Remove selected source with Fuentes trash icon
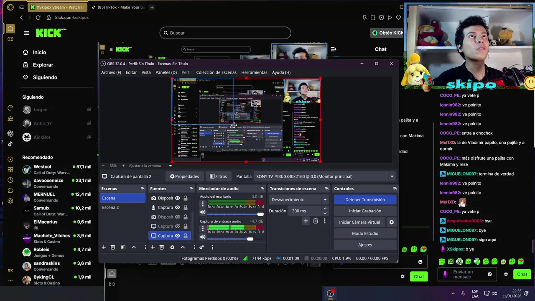Screen dimensions: 535x301 [161, 247]
